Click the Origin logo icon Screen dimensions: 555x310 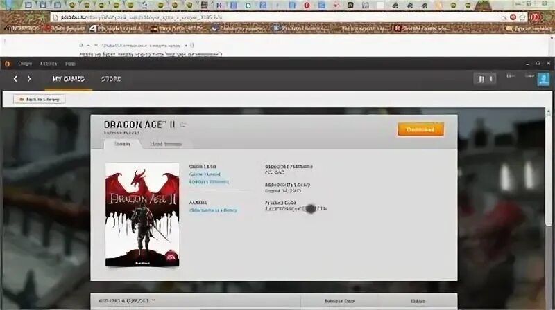click(x=7, y=64)
